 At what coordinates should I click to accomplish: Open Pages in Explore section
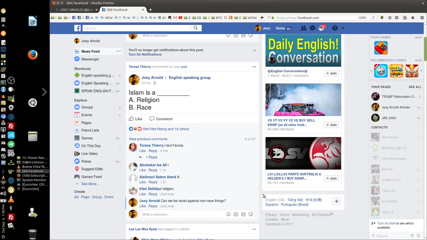pyautogui.click(x=86, y=123)
